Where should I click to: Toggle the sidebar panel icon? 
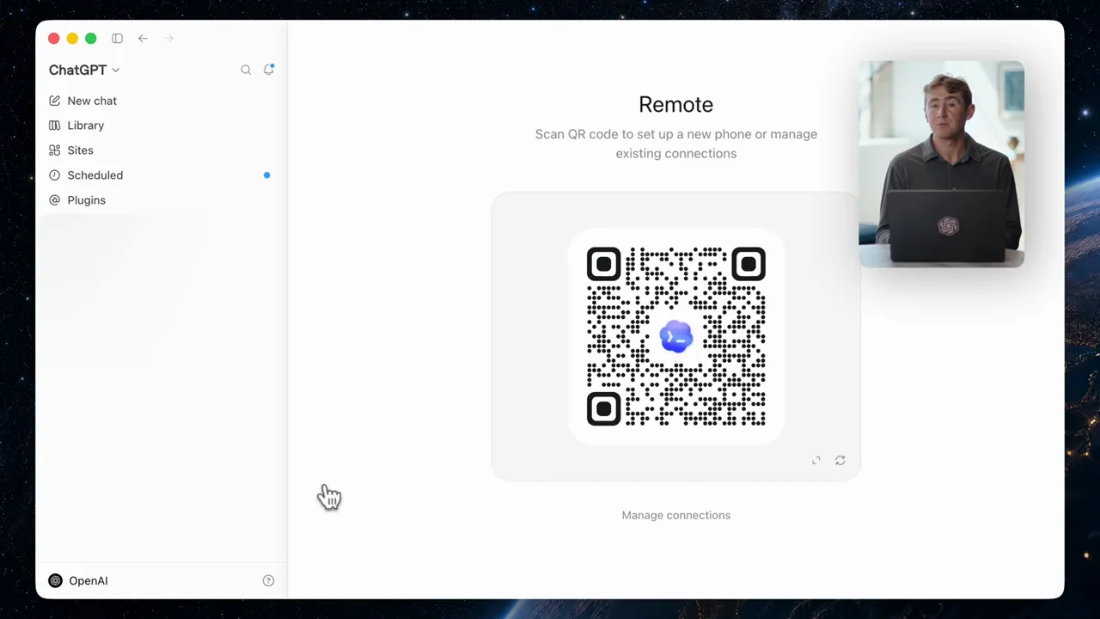tap(117, 39)
